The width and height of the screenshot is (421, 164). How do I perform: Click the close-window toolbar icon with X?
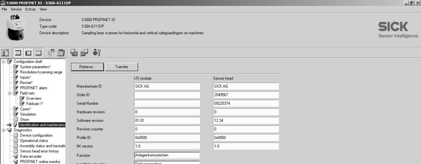point(5,53)
